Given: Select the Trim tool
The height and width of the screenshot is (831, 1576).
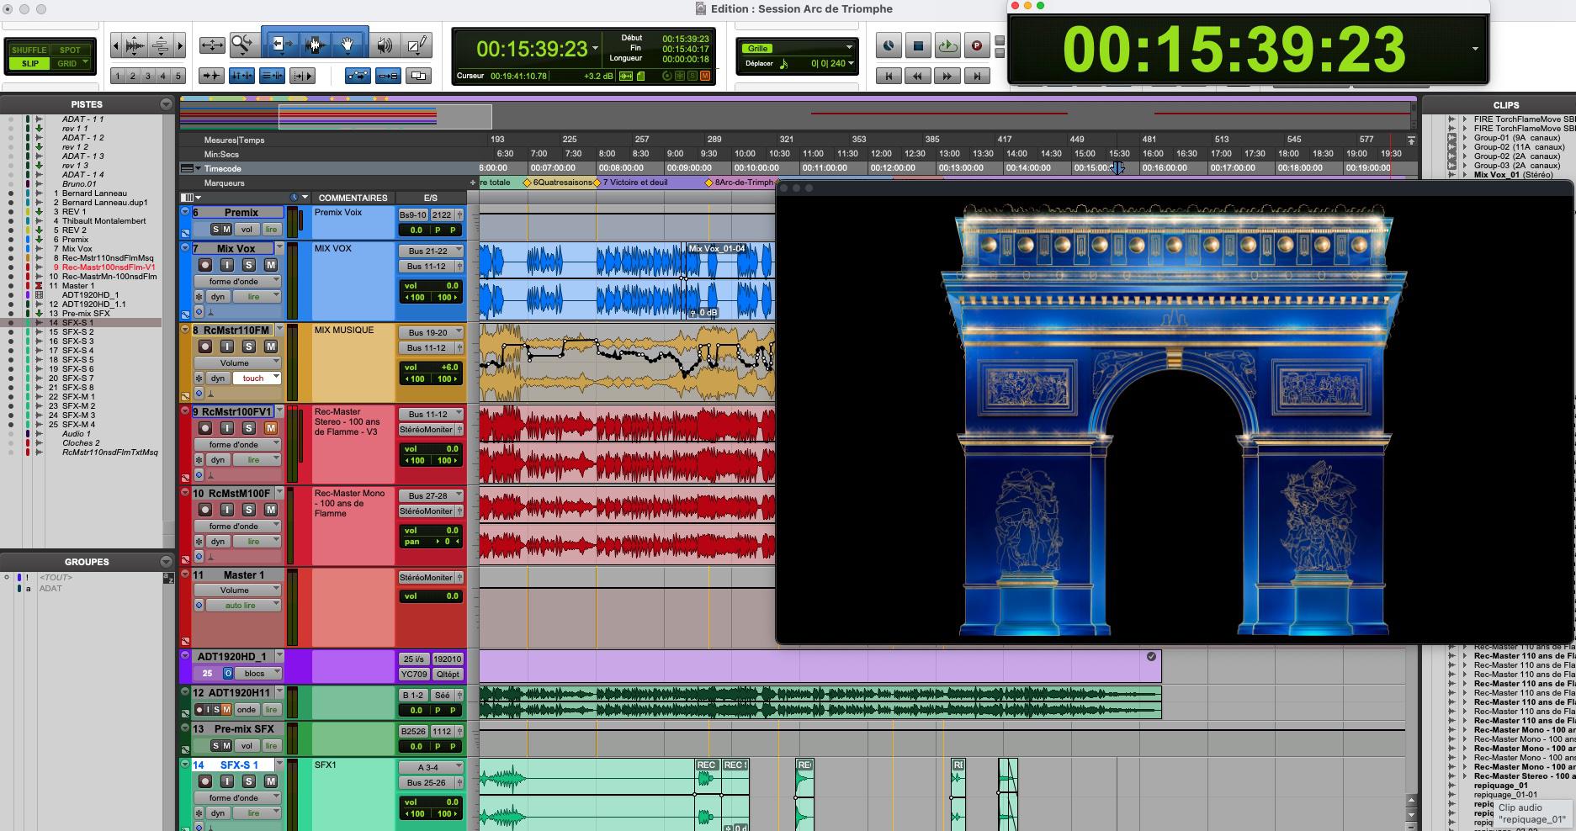Looking at the screenshot, I should tap(281, 45).
